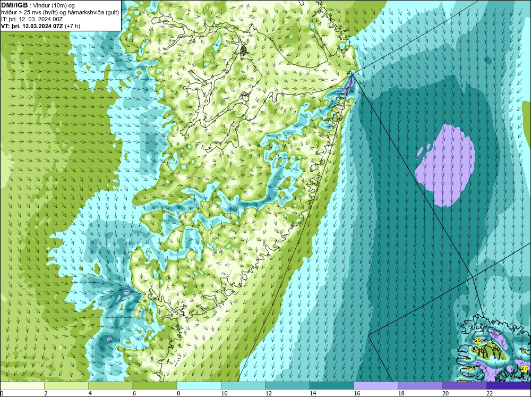Click the legend scale value '0'

tap(2, 393)
